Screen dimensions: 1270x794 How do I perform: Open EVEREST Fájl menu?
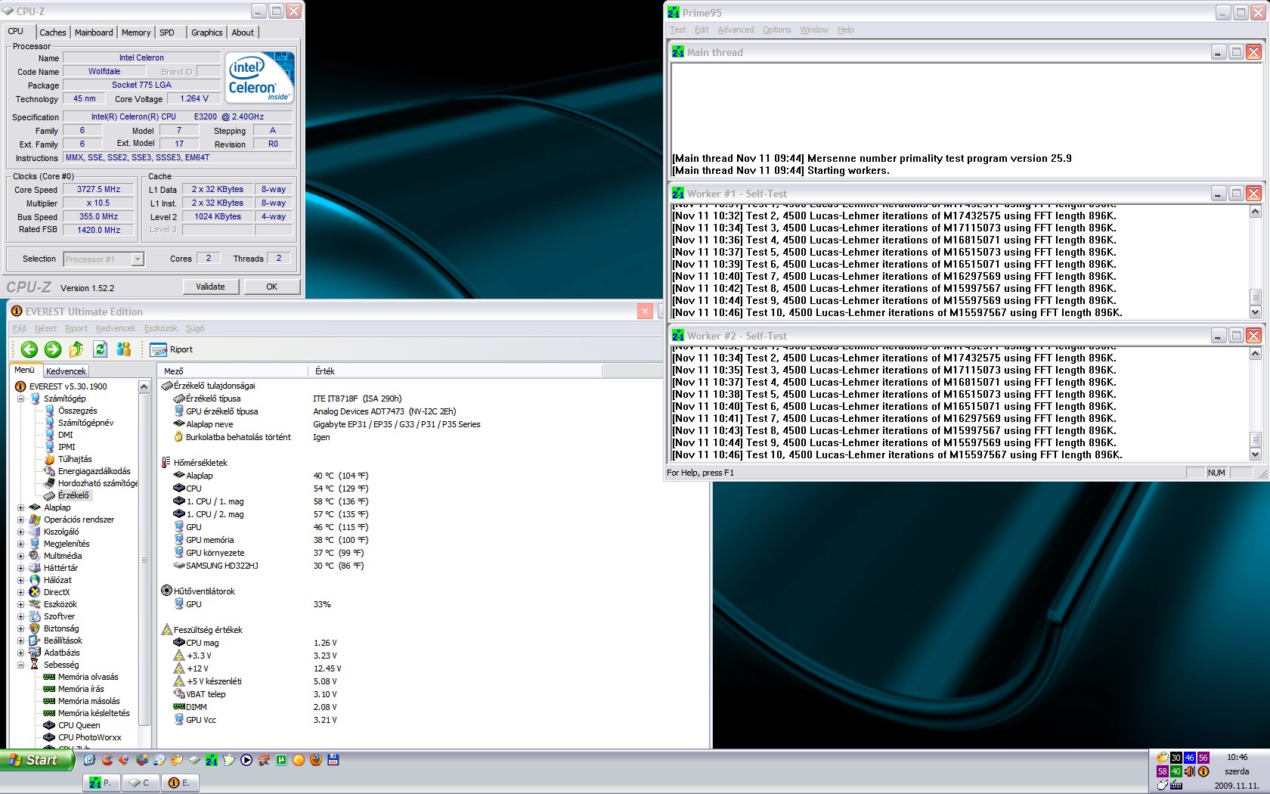[20, 328]
